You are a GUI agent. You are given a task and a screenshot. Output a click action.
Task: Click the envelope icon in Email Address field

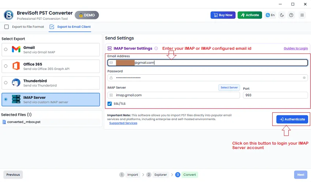click(111, 63)
